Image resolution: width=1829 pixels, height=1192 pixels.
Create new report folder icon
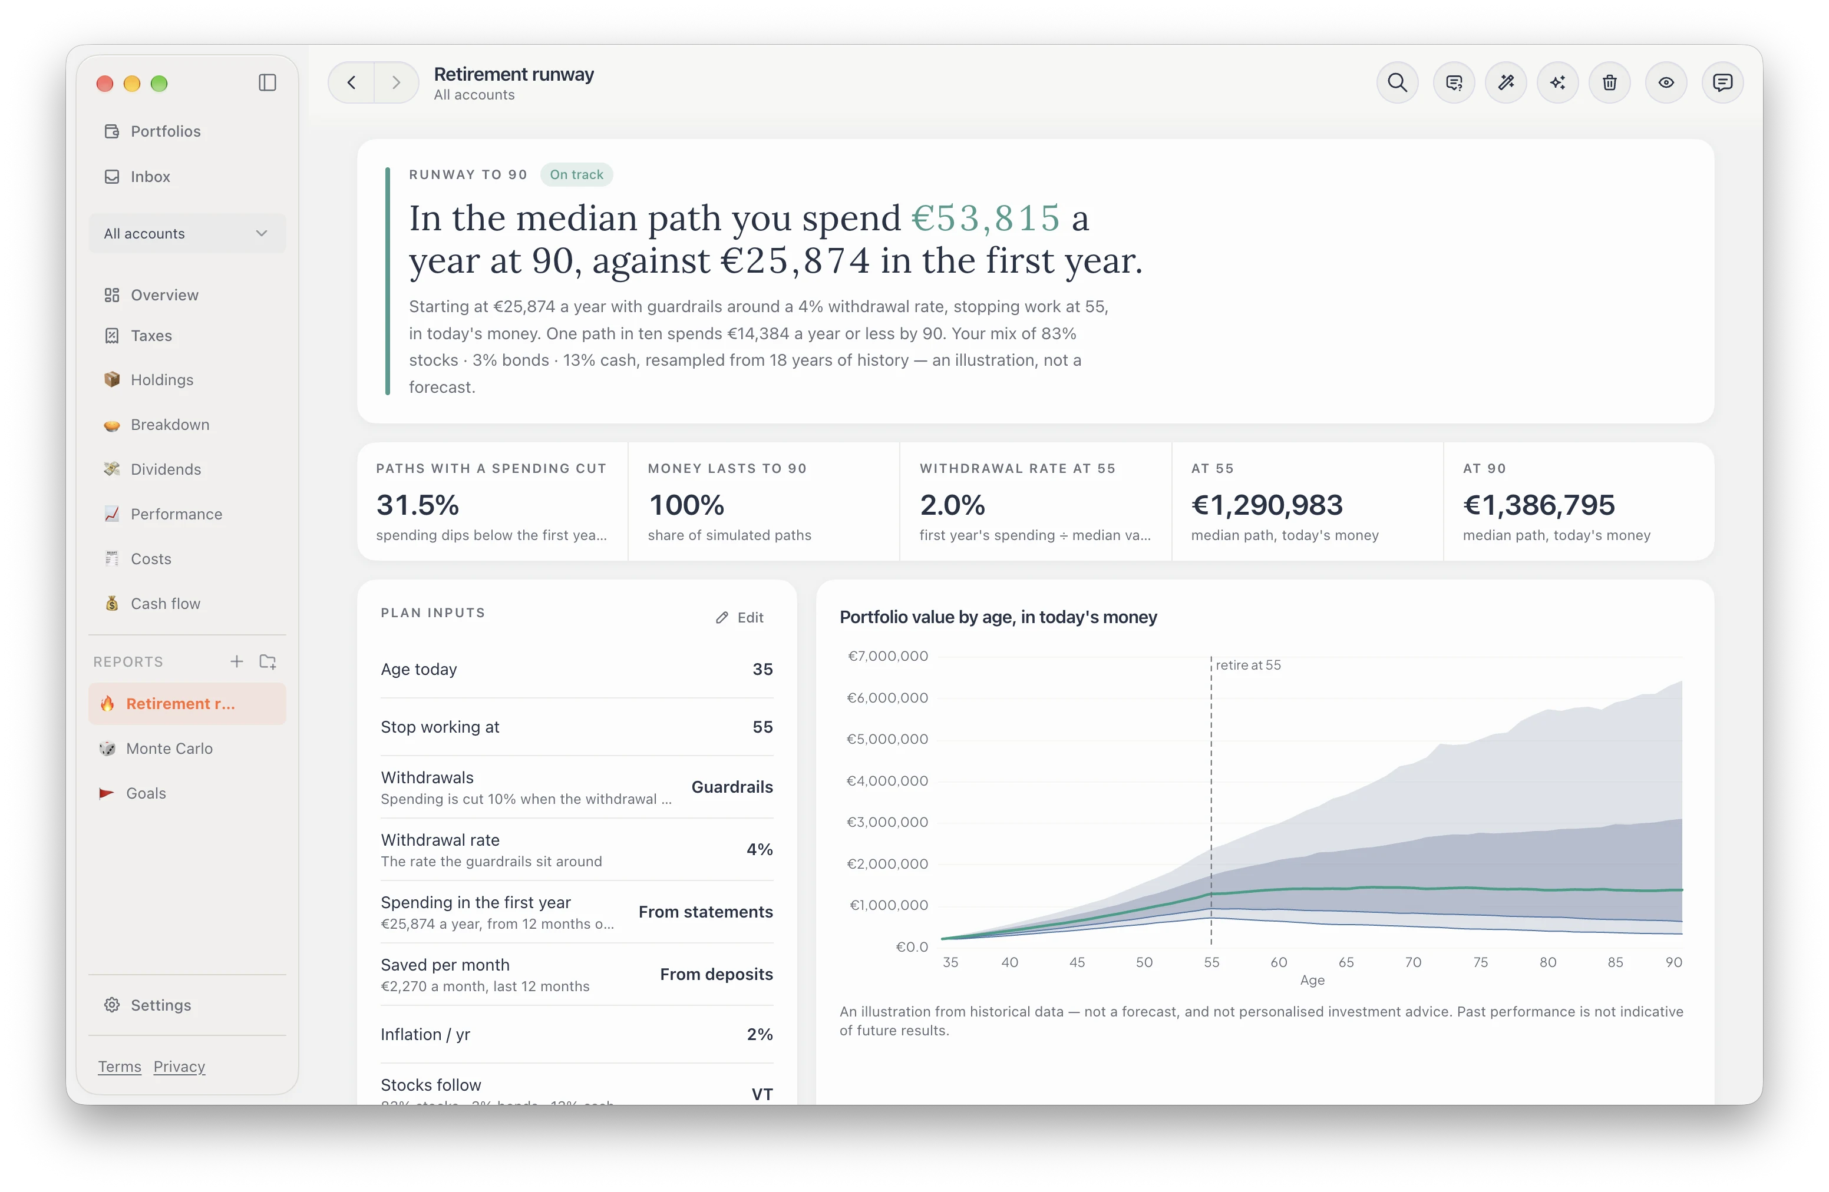[268, 661]
